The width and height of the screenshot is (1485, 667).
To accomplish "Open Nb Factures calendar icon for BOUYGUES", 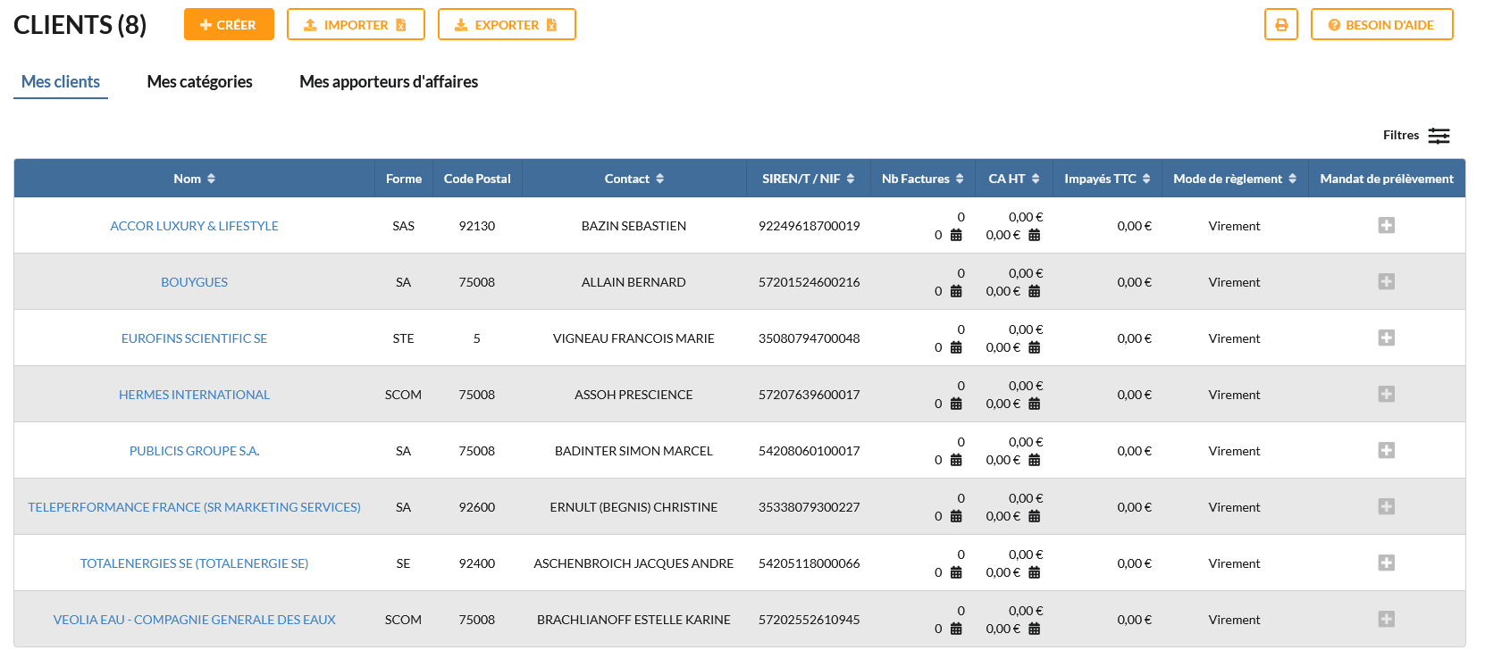I will [x=956, y=291].
